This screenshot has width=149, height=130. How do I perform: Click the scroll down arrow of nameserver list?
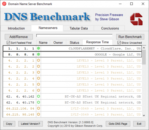[x=144, y=115]
